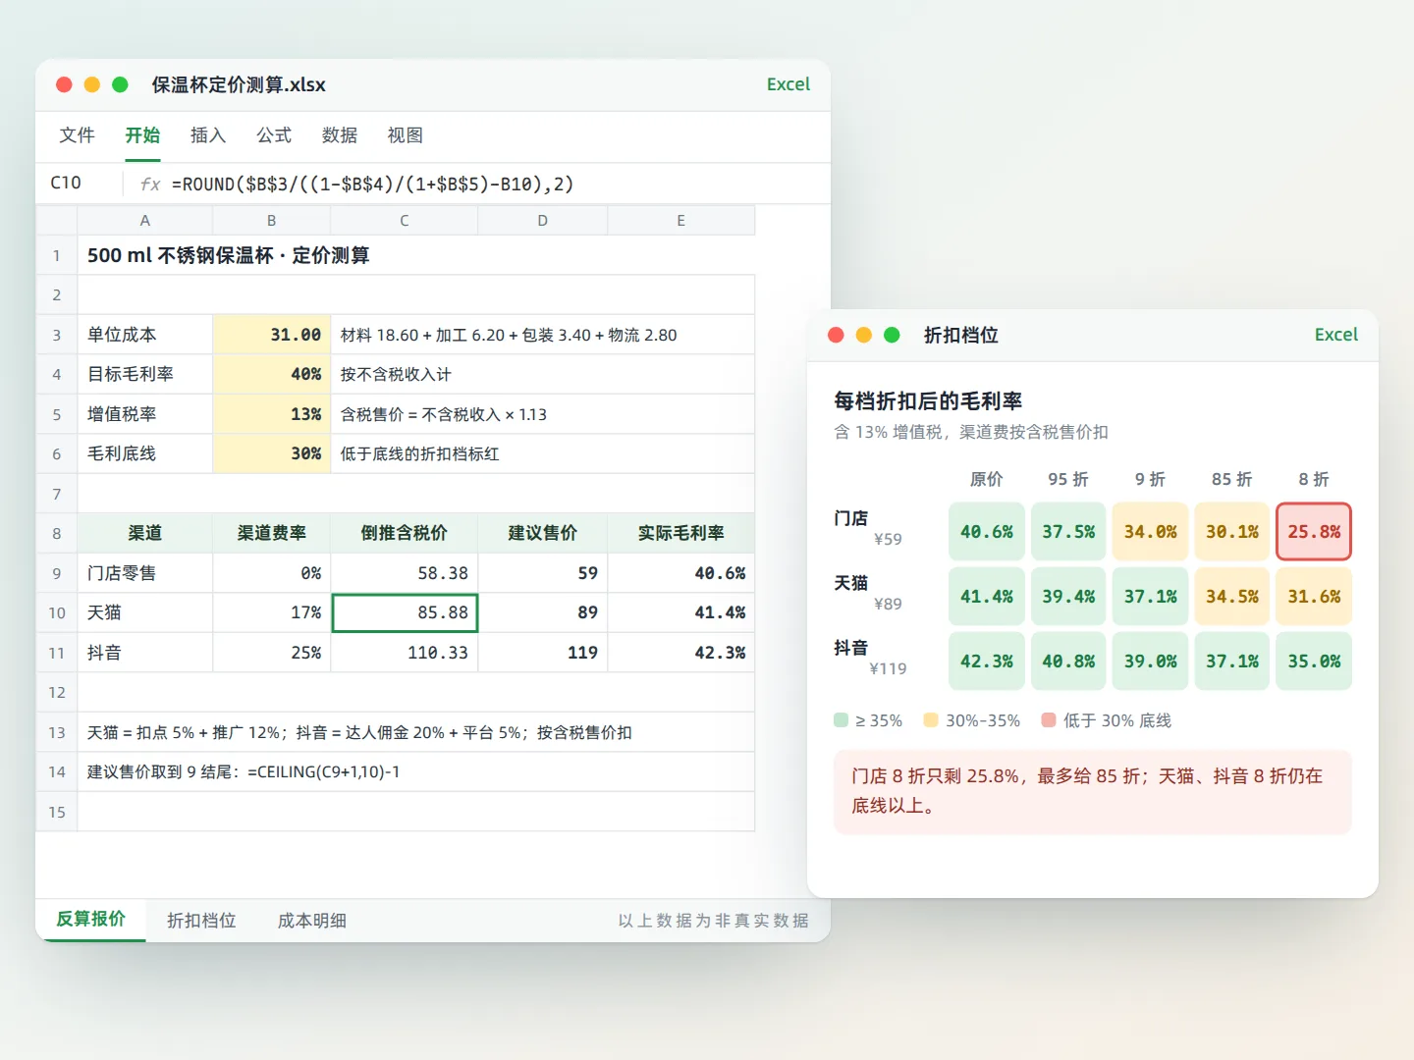The image size is (1414, 1060).
Task: Click the cost breakdown note 材料 18.60
Action: 542,335
